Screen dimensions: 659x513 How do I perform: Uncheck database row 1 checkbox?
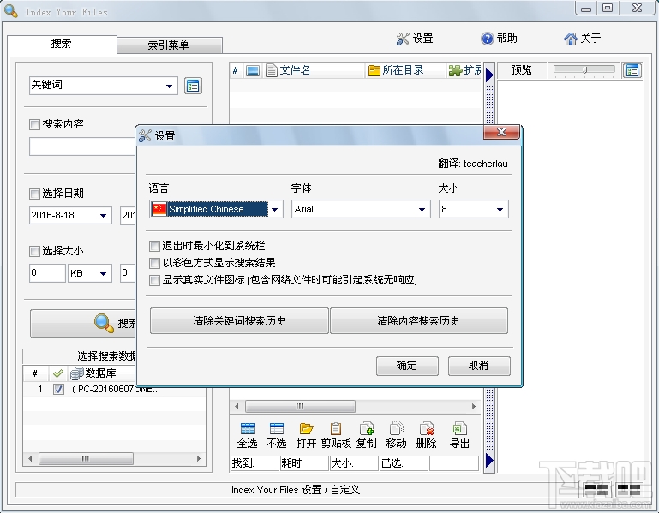click(x=58, y=389)
